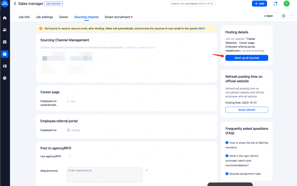The width and height of the screenshot is (297, 186).
Task: Click the BIND link in the yellow notice
Action: tap(202, 28)
